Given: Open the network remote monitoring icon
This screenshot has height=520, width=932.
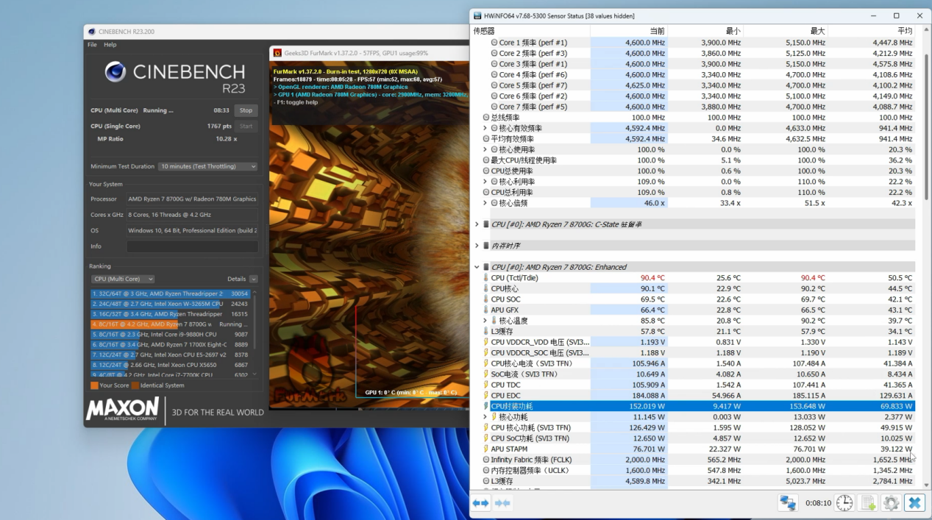Looking at the screenshot, I should [788, 503].
